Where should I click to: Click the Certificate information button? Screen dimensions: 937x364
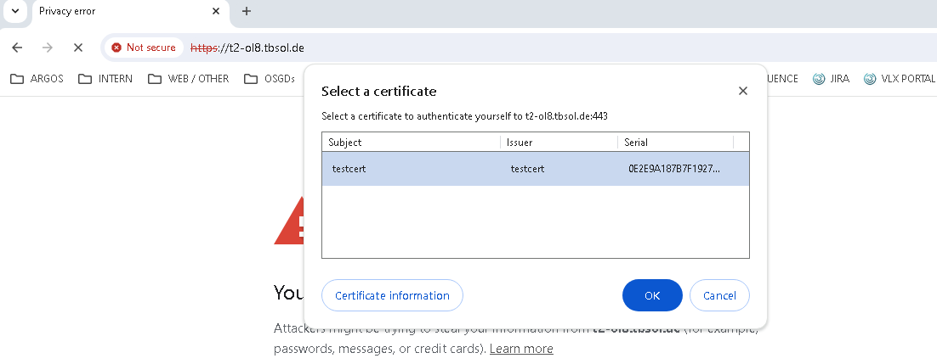(392, 295)
